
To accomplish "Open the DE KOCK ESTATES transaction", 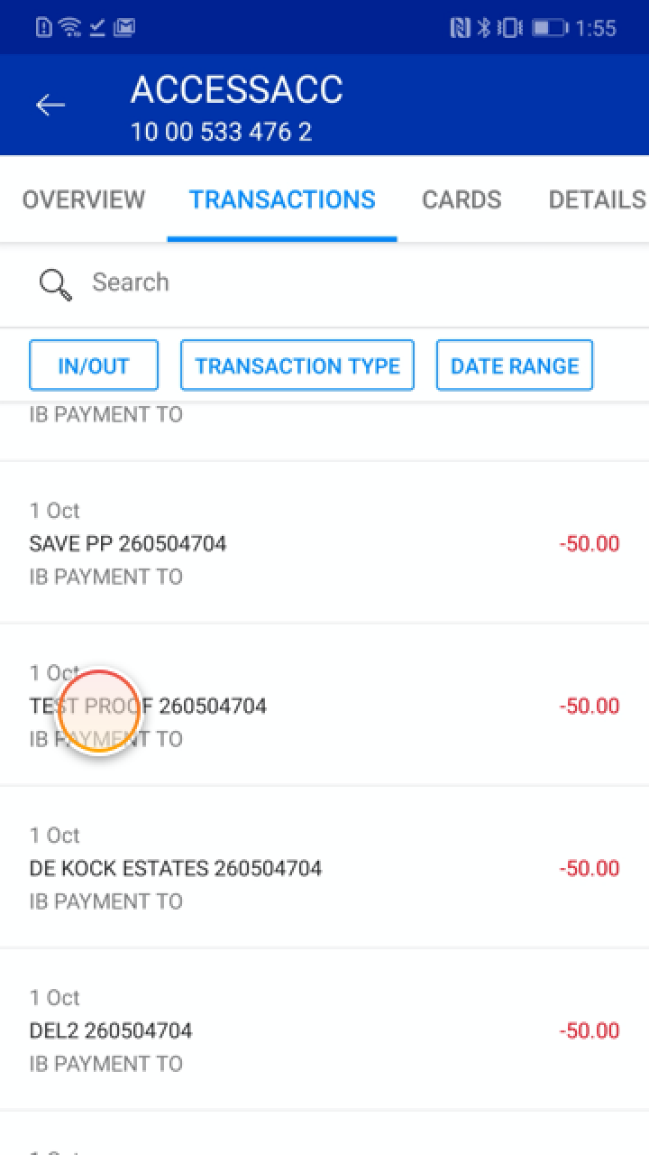I will coord(324,868).
